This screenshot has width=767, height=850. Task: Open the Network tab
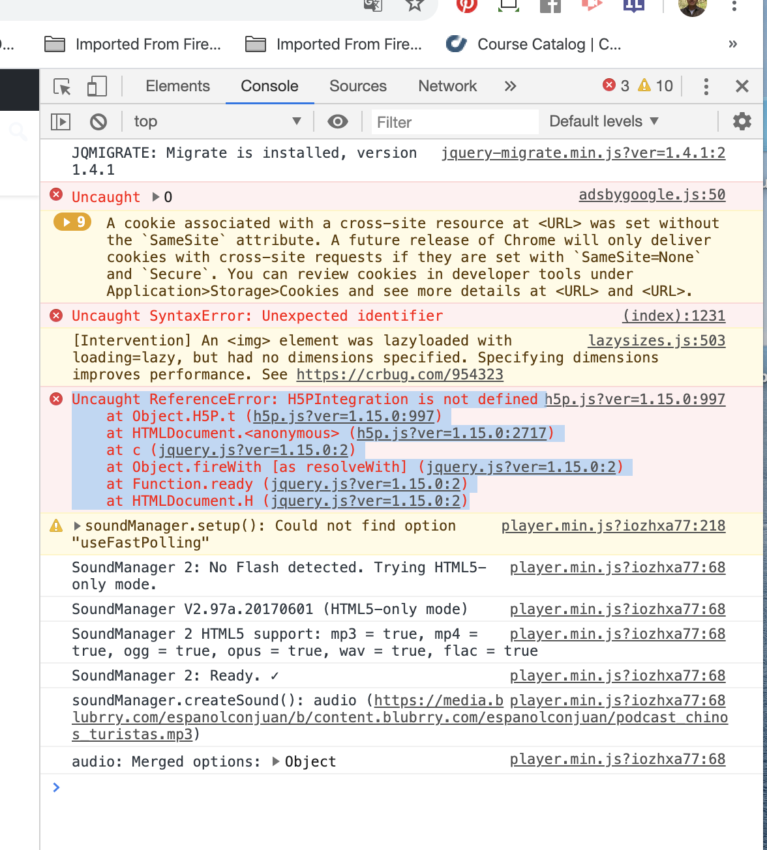(x=447, y=86)
